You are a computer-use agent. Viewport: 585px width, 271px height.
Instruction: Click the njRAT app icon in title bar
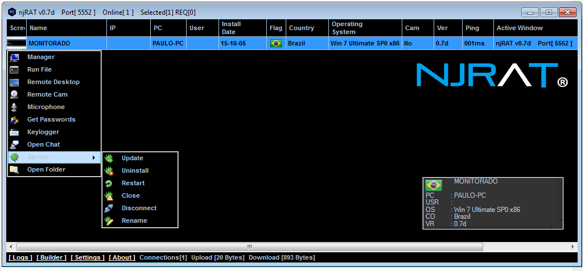[x=12, y=12]
